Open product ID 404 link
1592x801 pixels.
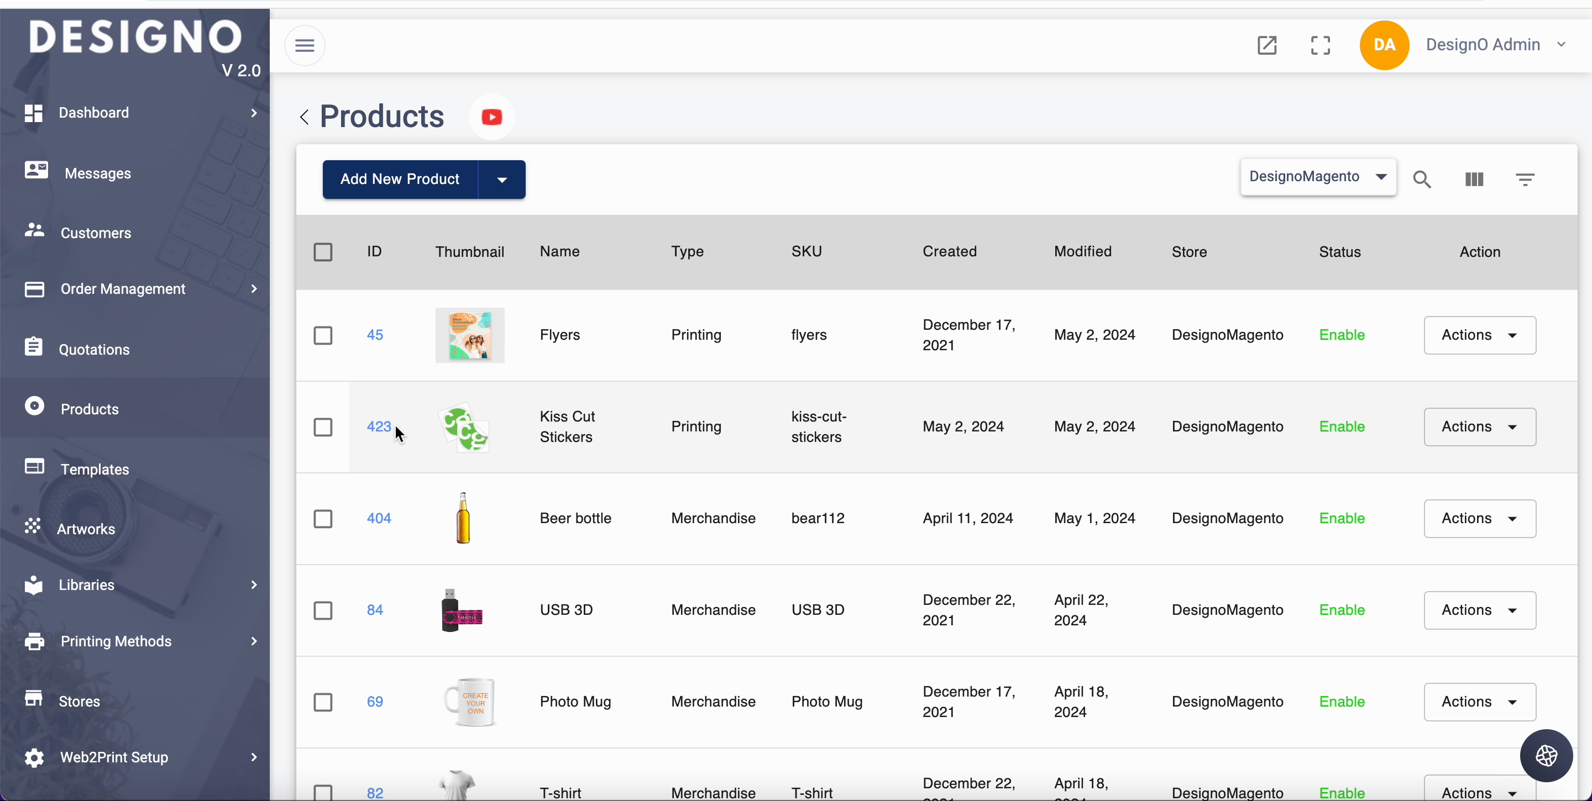click(379, 518)
